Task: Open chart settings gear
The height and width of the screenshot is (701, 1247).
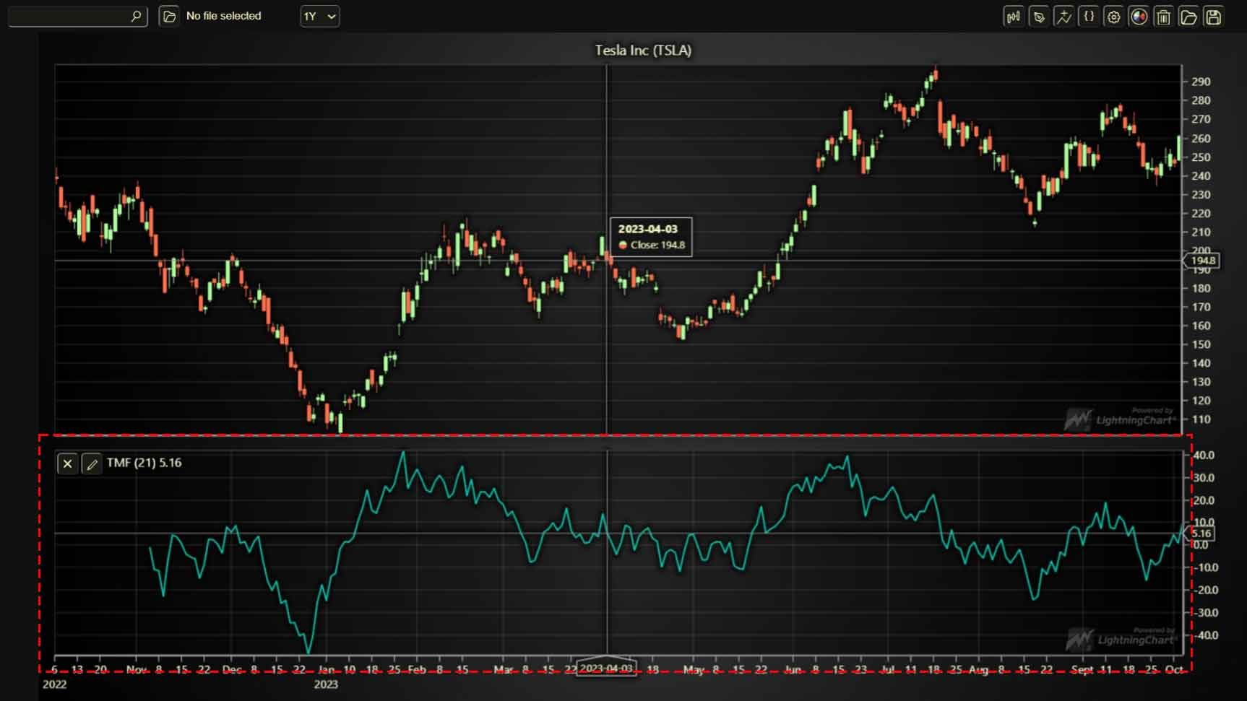Action: coord(1113,17)
